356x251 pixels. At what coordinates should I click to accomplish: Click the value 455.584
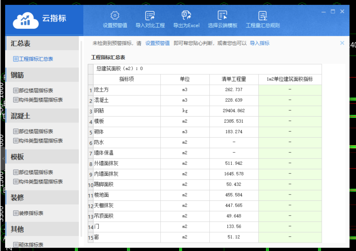pos(234,195)
